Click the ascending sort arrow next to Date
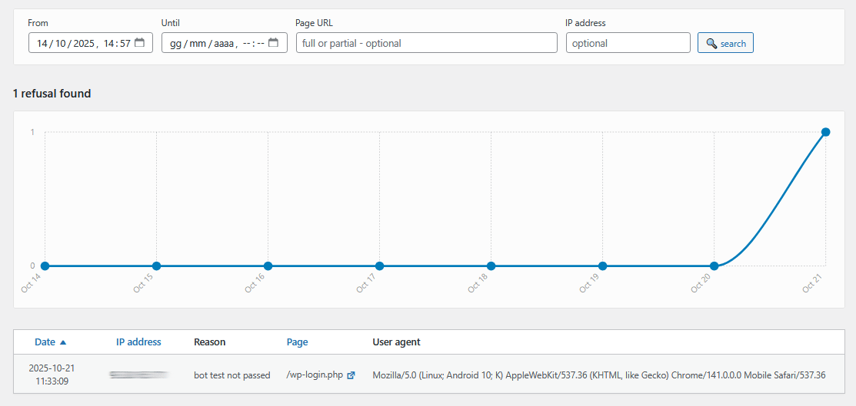The width and height of the screenshot is (856, 406). tap(63, 342)
